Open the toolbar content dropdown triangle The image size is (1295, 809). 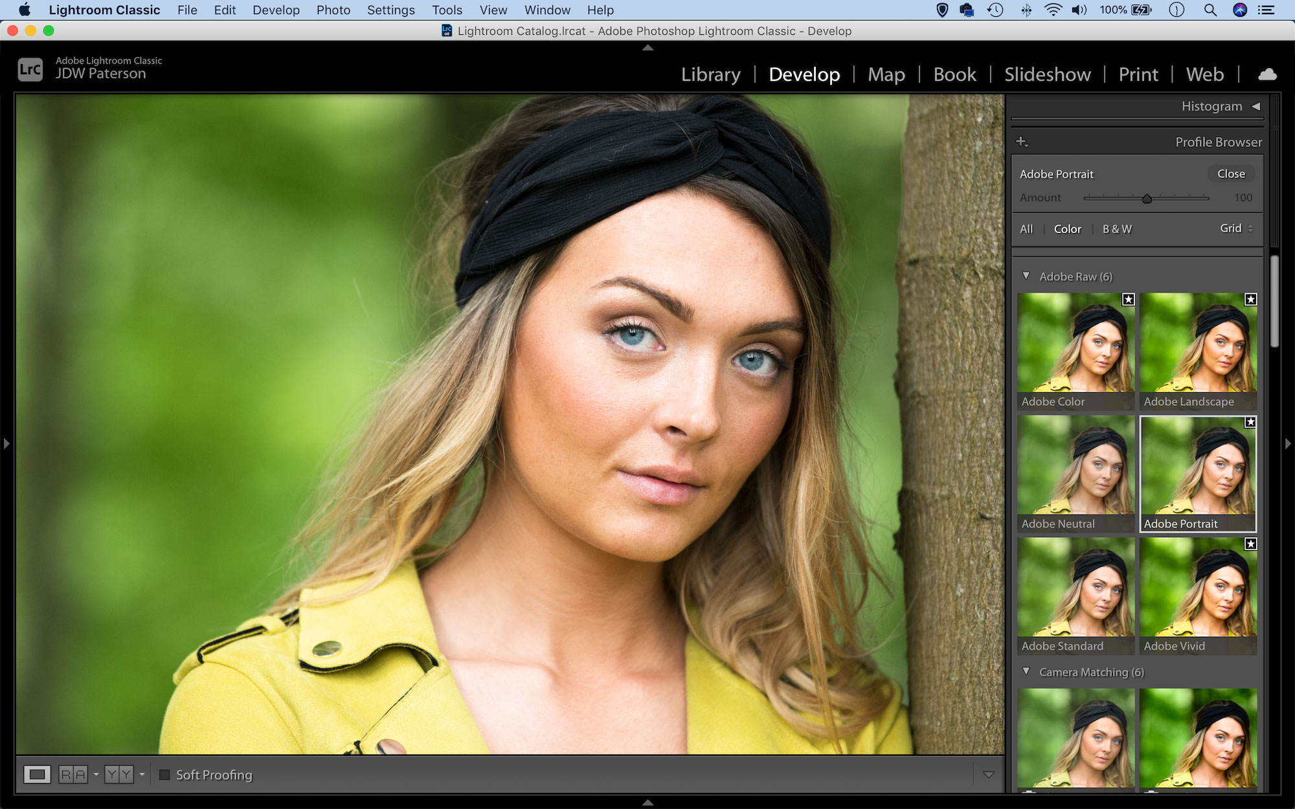point(988,775)
